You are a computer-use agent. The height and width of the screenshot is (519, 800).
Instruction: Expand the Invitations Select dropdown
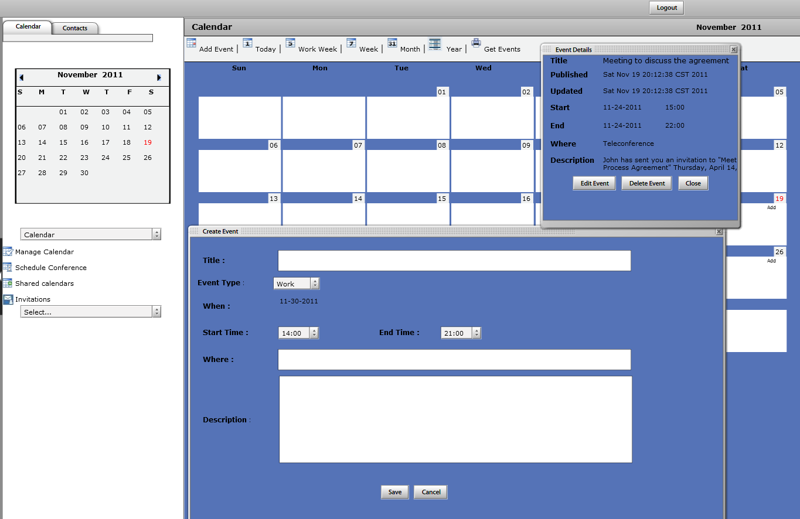pyautogui.click(x=156, y=312)
